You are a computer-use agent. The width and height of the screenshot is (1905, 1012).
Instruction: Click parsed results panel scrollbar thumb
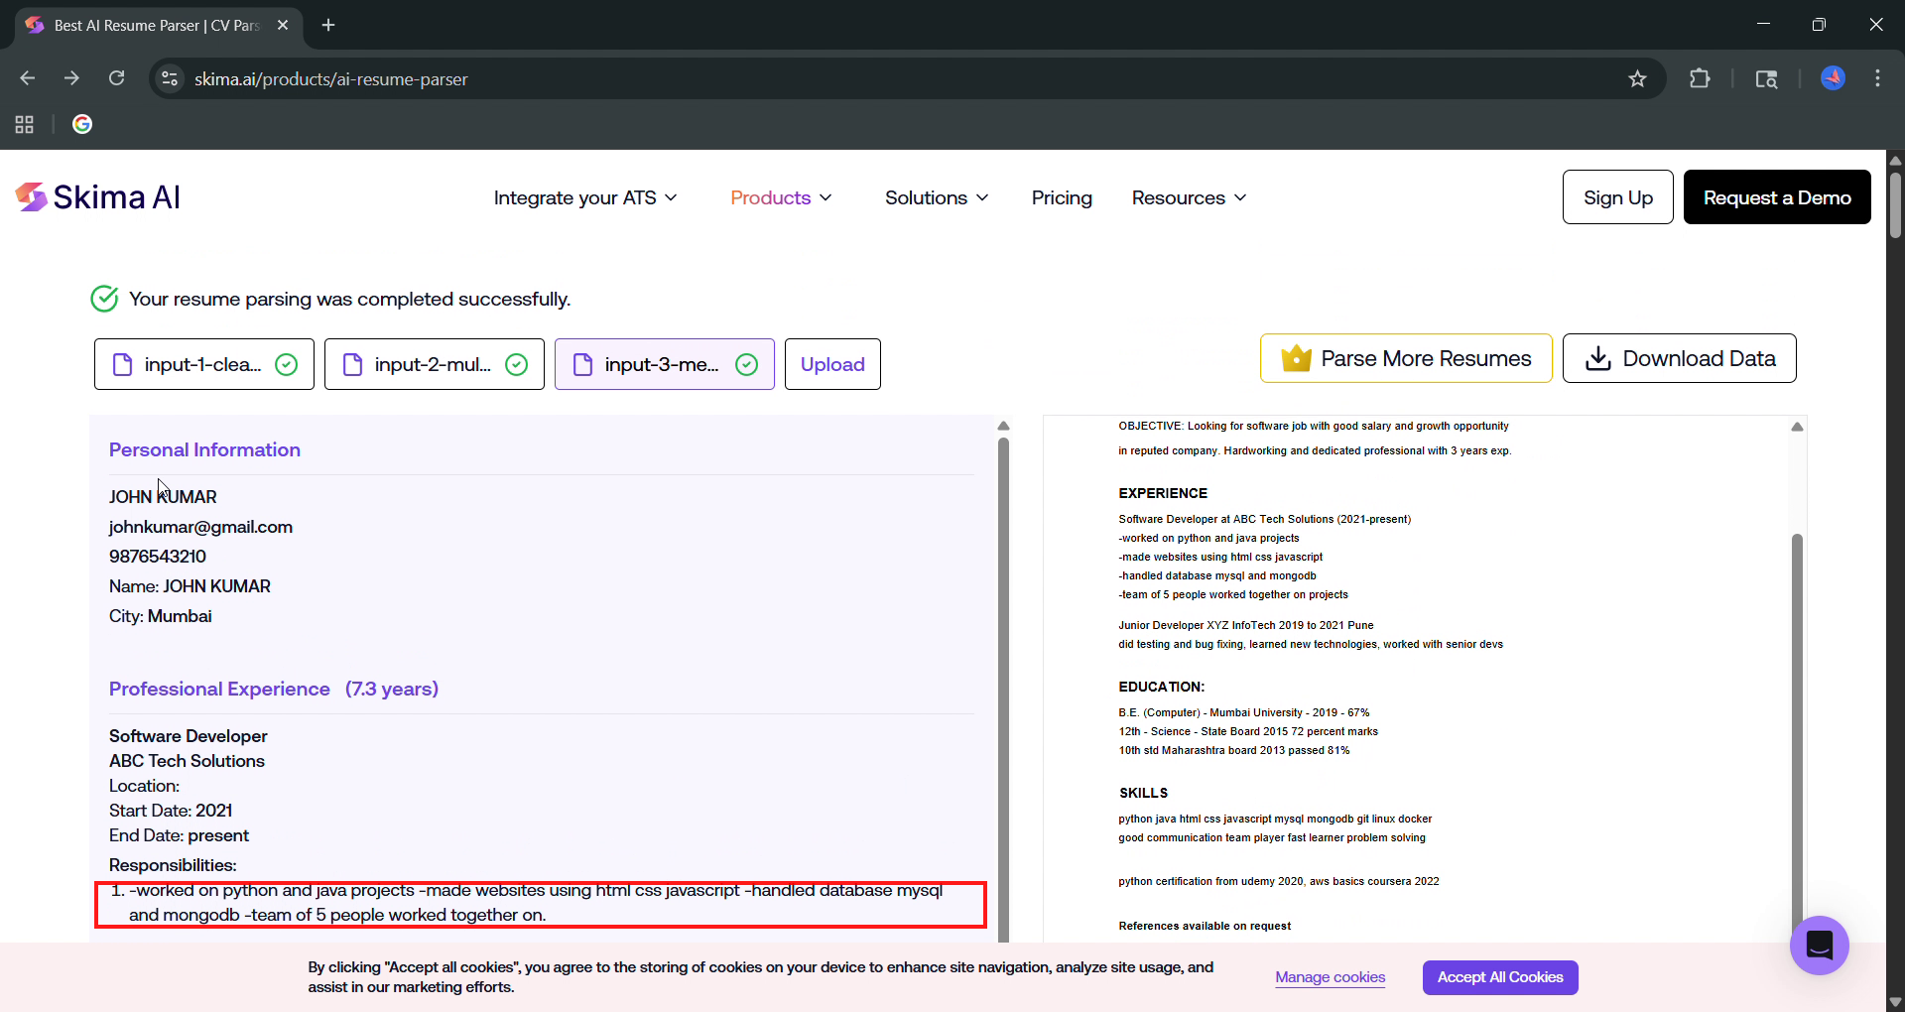click(x=1003, y=690)
